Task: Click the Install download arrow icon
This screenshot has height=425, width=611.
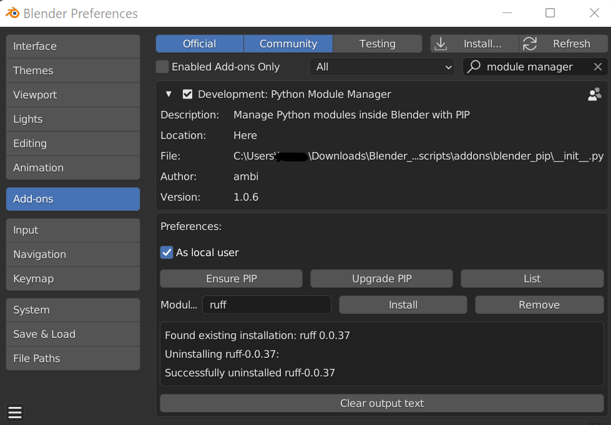Action: pyautogui.click(x=441, y=44)
